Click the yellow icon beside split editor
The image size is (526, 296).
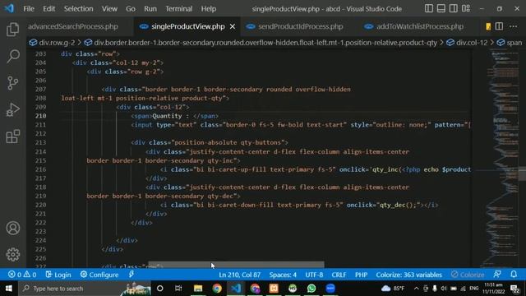[x=488, y=26]
